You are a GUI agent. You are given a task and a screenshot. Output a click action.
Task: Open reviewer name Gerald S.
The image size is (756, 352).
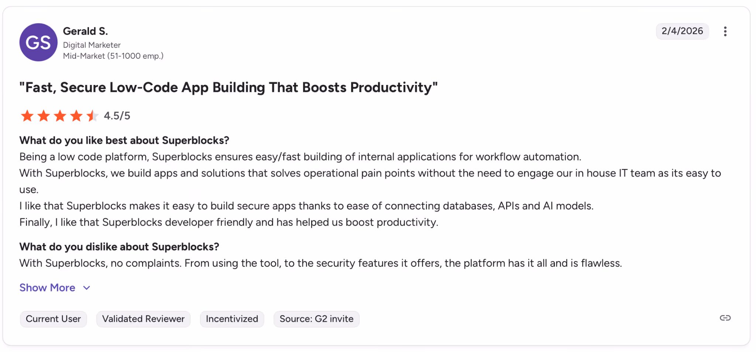click(85, 31)
